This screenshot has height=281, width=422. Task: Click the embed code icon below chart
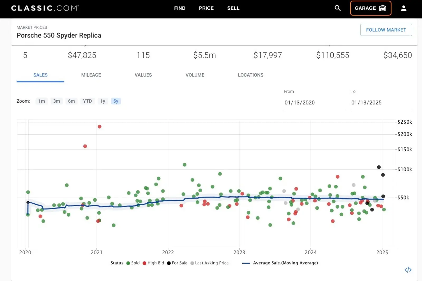[x=408, y=270]
